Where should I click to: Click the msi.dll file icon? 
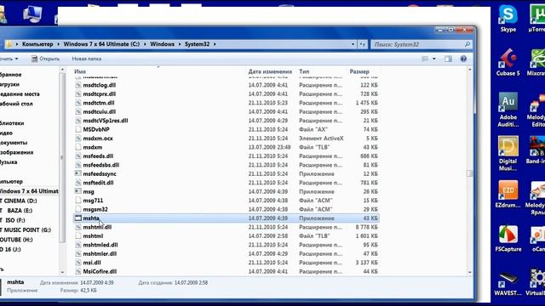pyautogui.click(x=78, y=263)
